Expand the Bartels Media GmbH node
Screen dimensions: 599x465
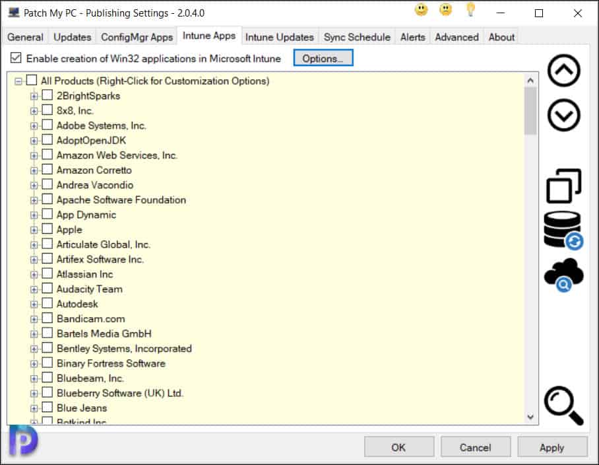pyautogui.click(x=34, y=334)
